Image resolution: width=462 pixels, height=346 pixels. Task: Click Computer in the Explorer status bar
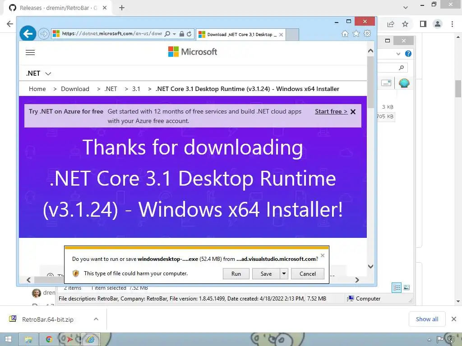coord(364,299)
